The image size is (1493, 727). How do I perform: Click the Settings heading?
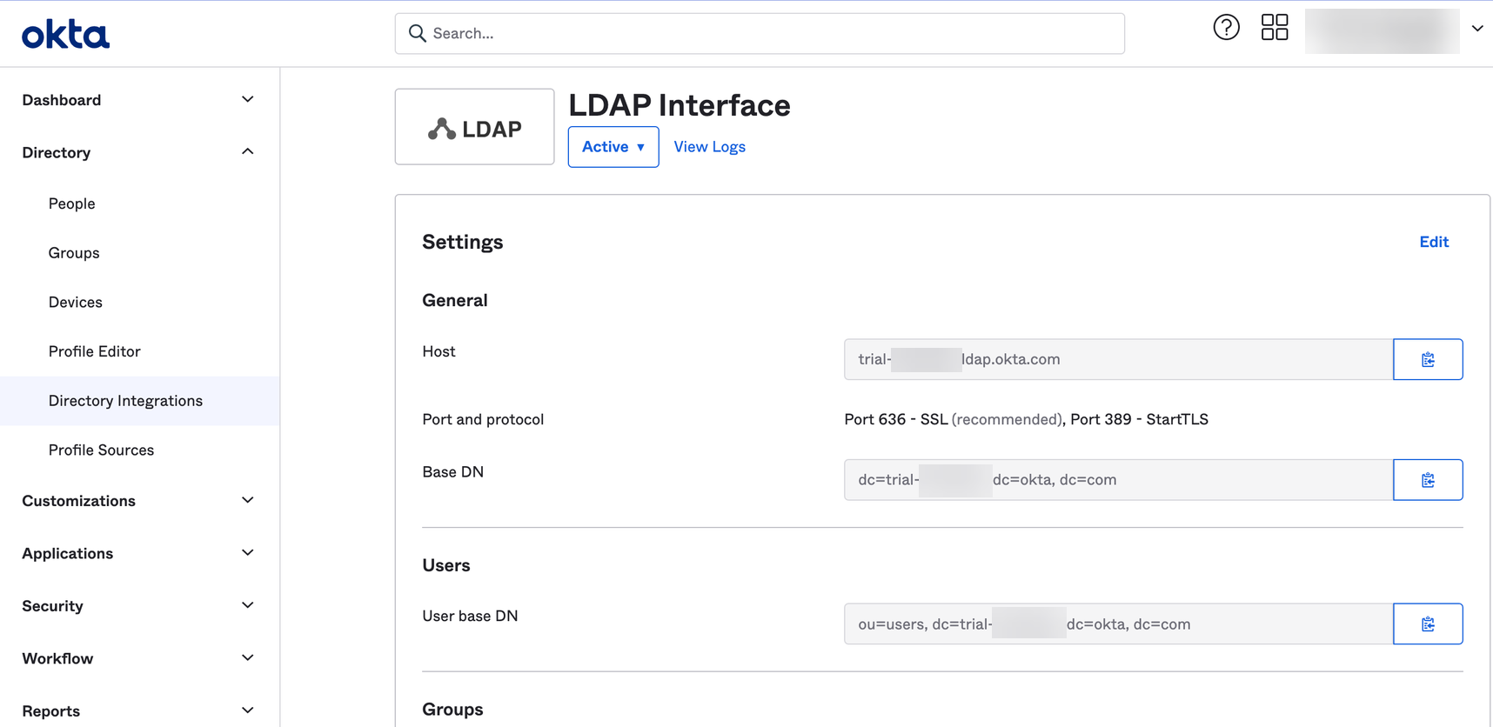coord(463,242)
